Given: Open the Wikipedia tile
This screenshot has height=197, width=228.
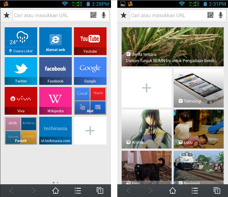Looking at the screenshot, I should click(55, 101).
